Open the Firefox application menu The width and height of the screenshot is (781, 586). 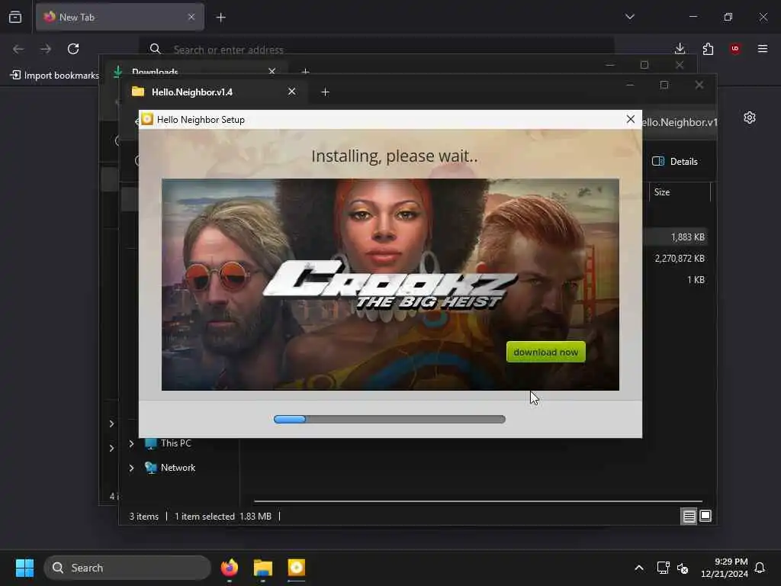tap(763, 49)
